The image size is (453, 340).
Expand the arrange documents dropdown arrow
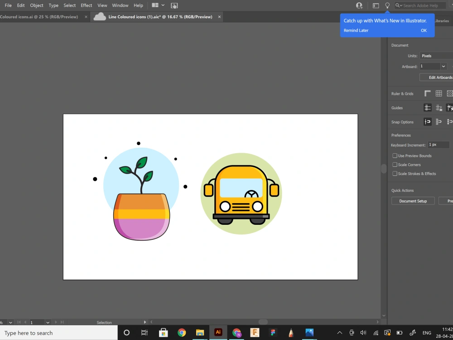163,5
